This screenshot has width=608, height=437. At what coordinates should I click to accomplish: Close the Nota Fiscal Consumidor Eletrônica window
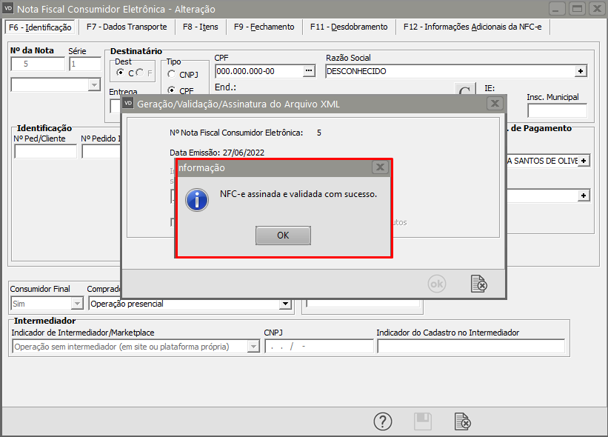click(597, 9)
